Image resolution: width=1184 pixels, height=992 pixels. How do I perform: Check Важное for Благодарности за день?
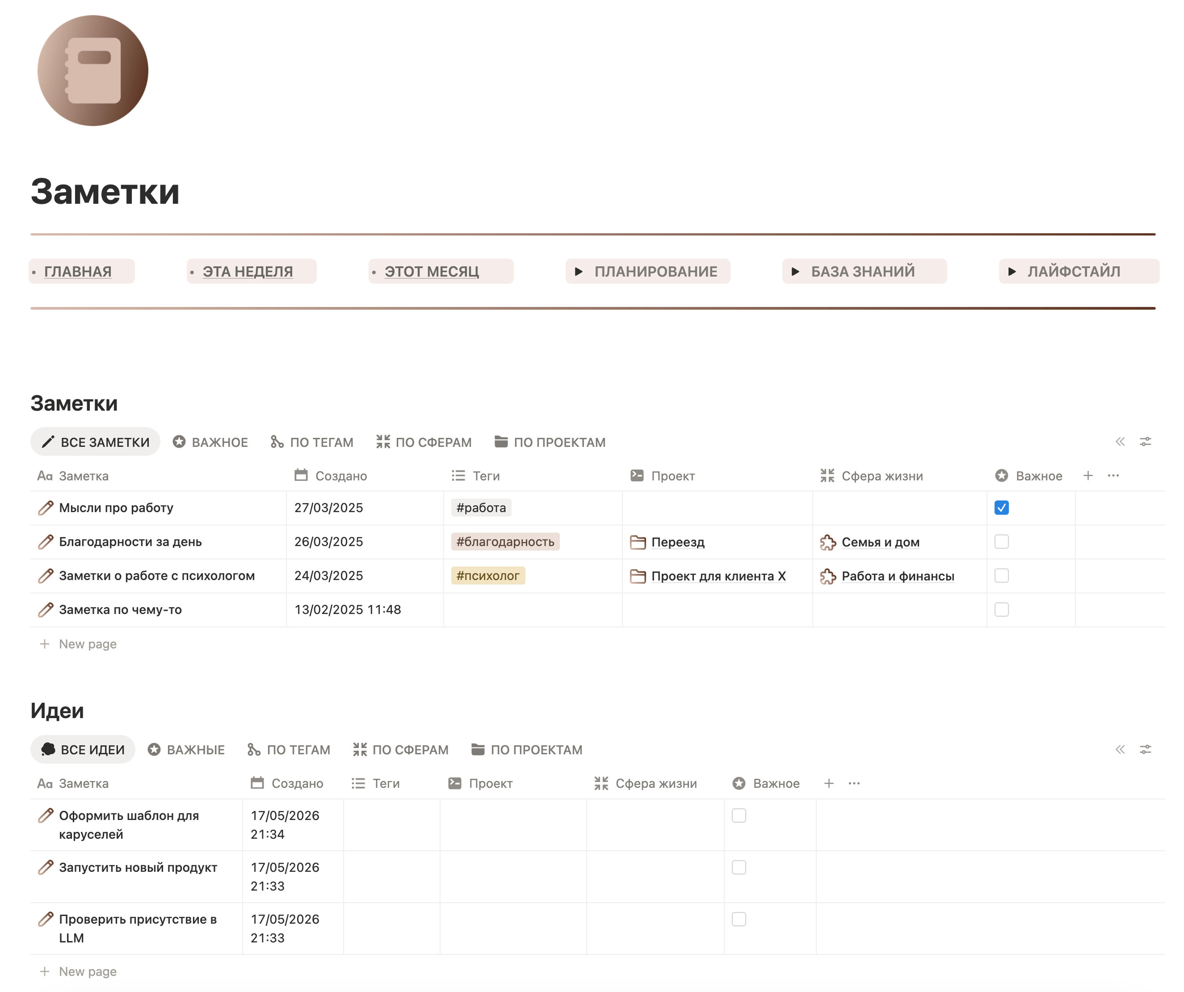(1001, 542)
